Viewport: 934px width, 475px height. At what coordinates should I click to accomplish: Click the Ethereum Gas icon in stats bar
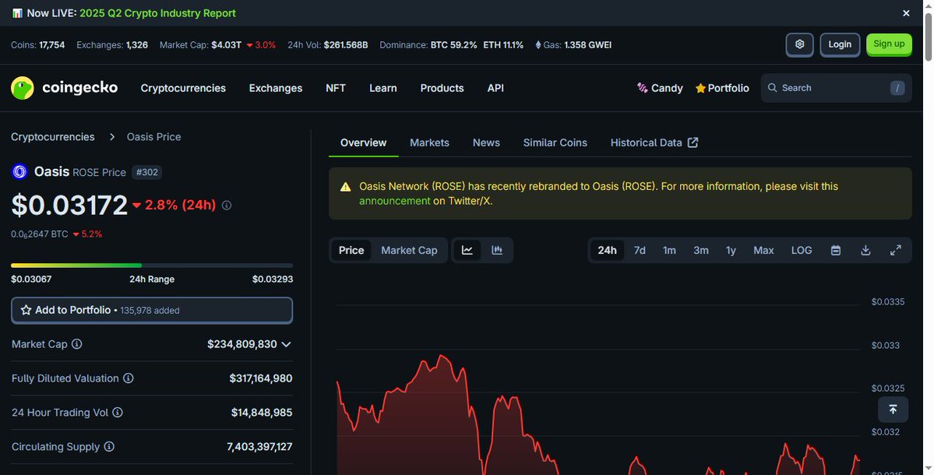[x=538, y=44]
